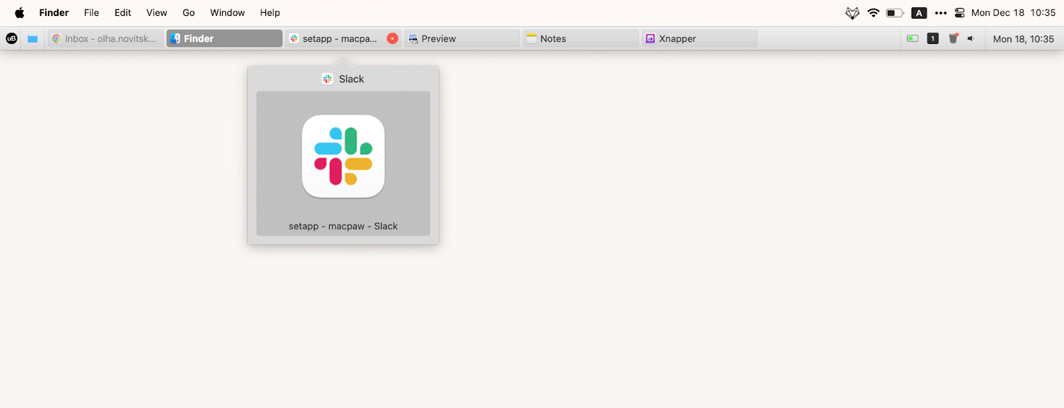Open the Slack window preview thumbnail
The height and width of the screenshot is (408, 1064).
343,163
